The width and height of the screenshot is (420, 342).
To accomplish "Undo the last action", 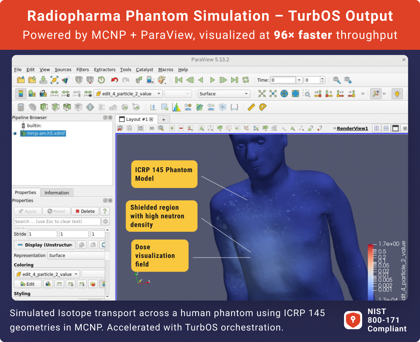I will [115, 80].
